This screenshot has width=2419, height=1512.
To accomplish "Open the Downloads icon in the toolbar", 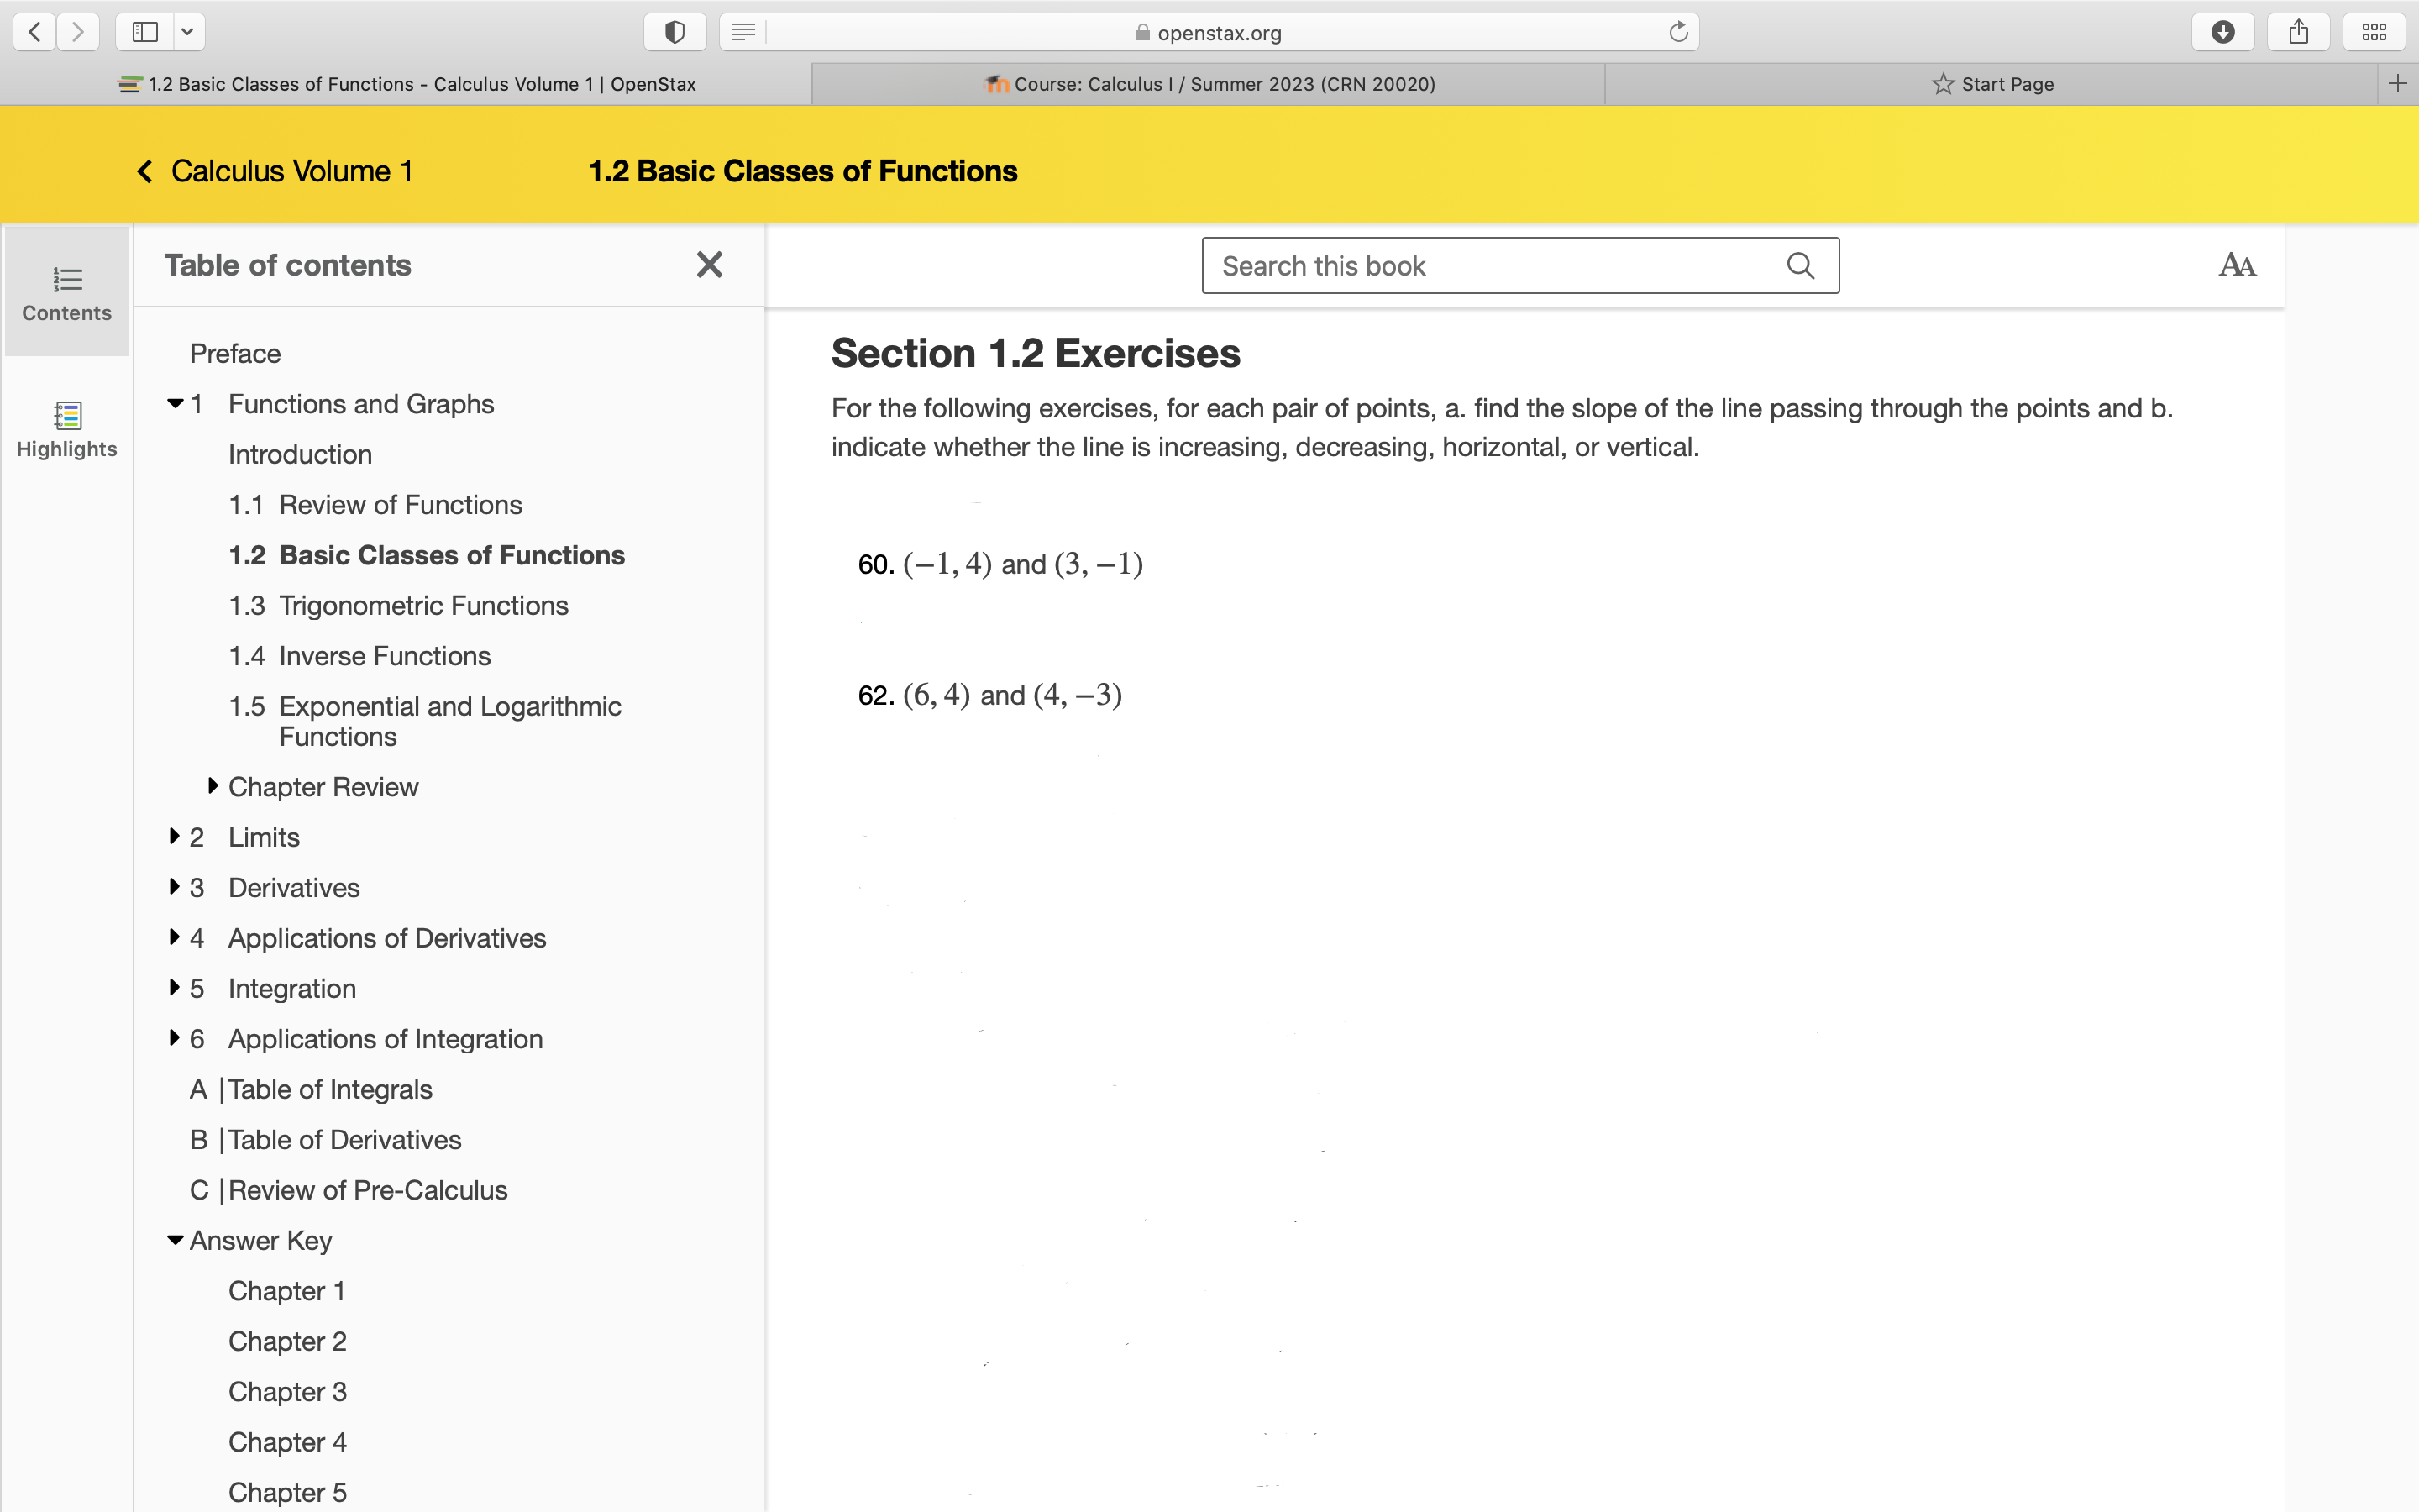I will [x=2223, y=31].
